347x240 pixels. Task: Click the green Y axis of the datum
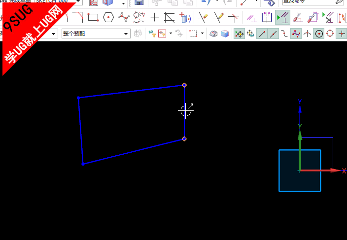point(300,150)
